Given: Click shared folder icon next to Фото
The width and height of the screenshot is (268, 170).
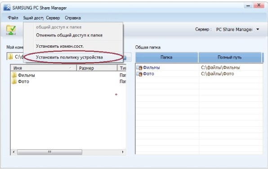Looking at the screenshot, I should [139, 74].
